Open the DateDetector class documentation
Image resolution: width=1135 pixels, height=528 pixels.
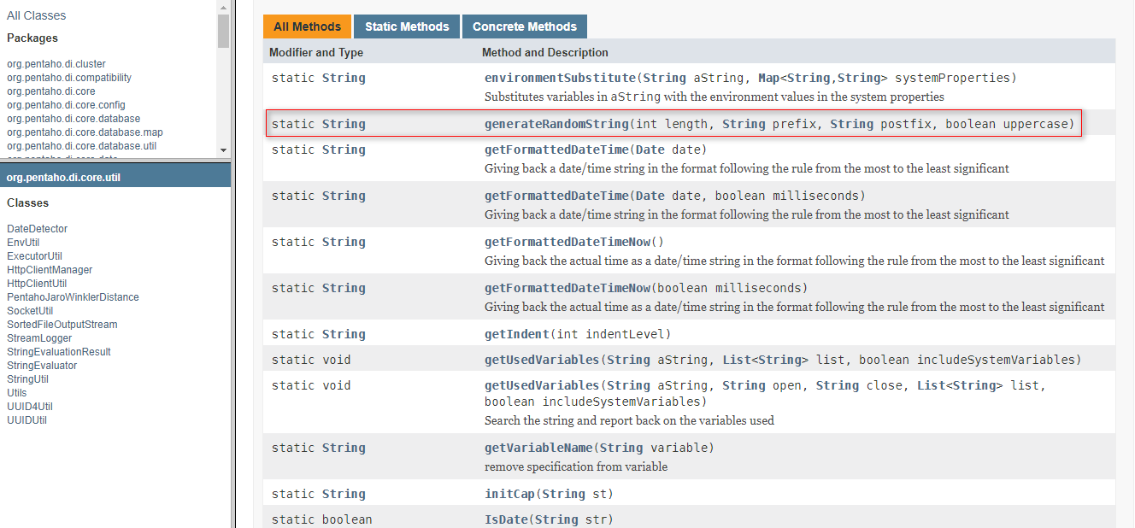(37, 228)
